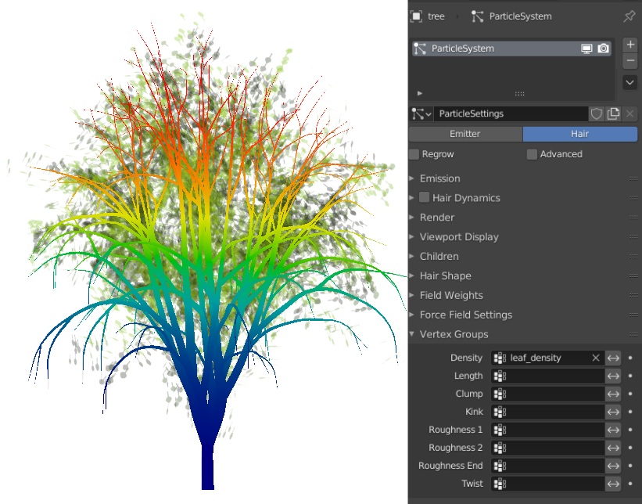Screen dimensions: 642x504
Task: Invert the Roughness End vertex group influence
Action: click(613, 466)
